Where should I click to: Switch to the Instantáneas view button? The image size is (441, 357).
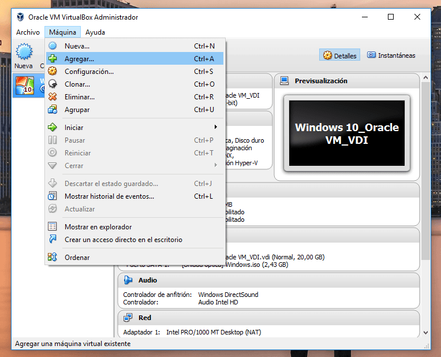click(x=391, y=55)
